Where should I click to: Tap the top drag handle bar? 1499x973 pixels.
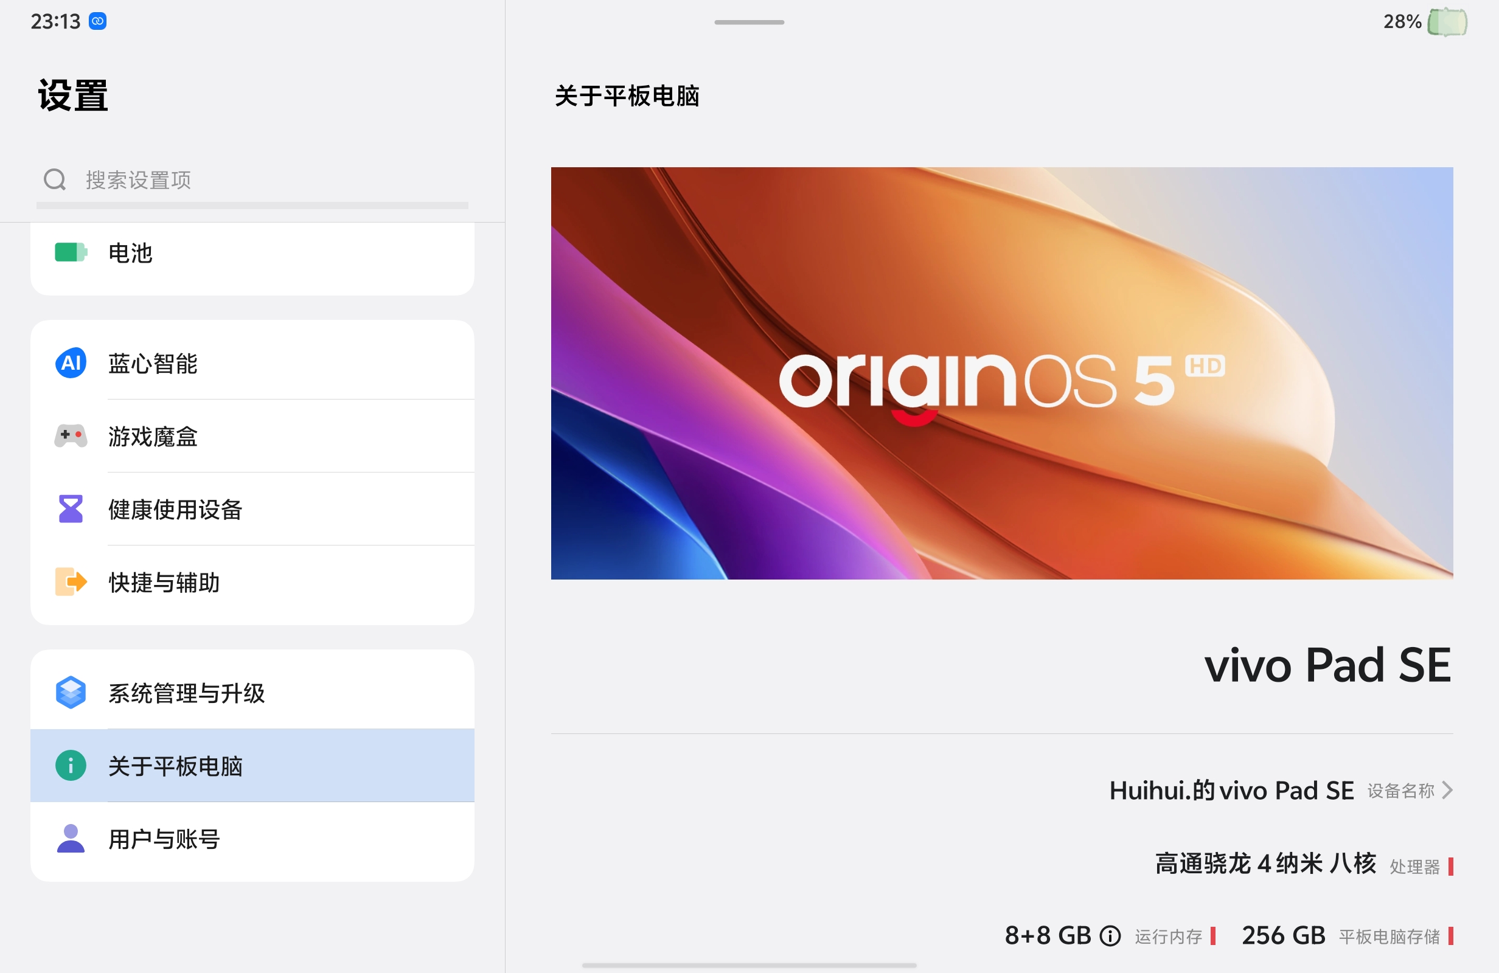click(x=749, y=22)
